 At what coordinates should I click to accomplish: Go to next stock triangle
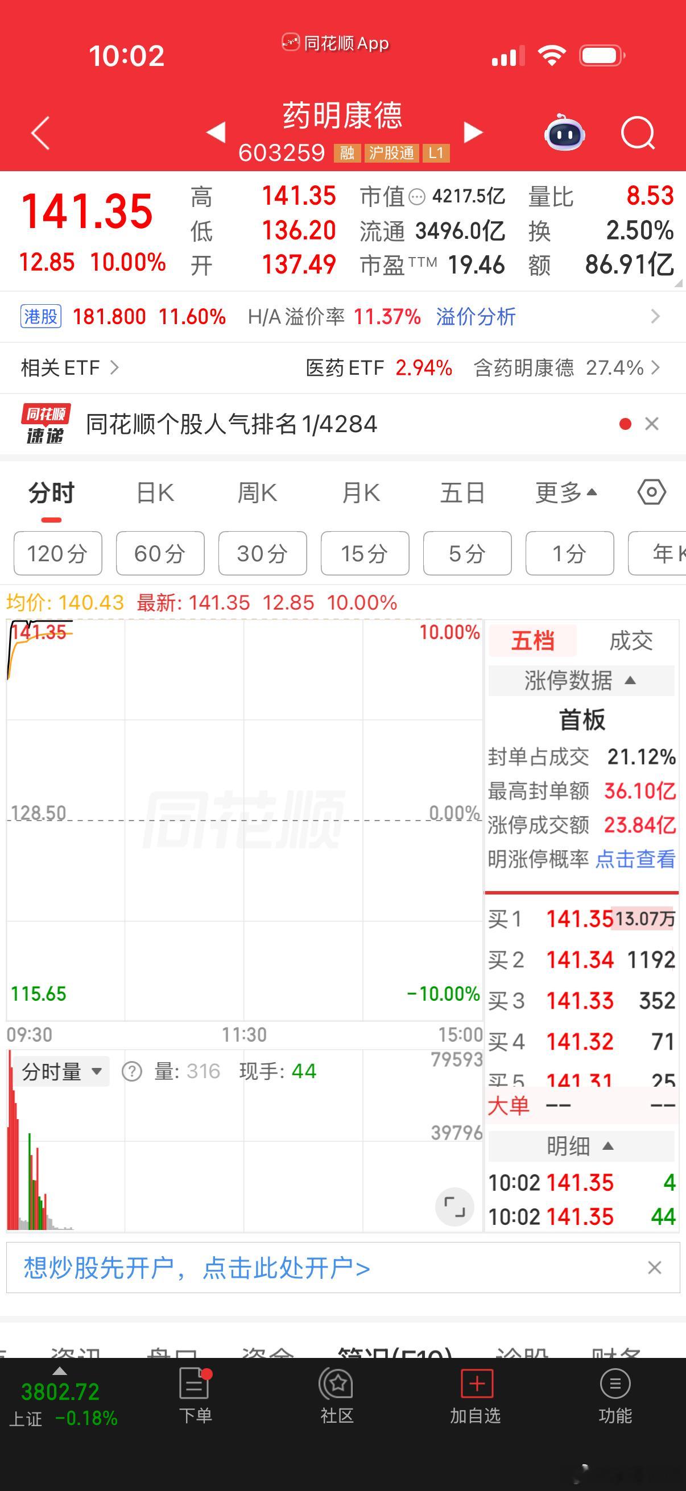(473, 132)
